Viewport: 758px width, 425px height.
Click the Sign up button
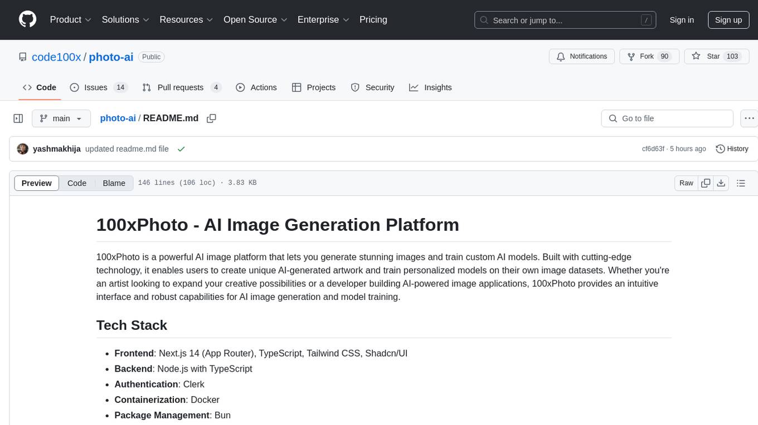coord(728,20)
